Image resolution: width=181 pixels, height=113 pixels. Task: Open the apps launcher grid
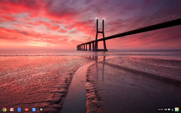[x=41, y=110]
